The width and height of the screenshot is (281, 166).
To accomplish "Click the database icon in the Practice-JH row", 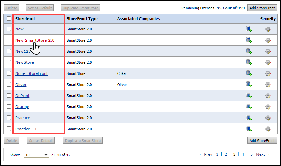I will tap(248, 129).
